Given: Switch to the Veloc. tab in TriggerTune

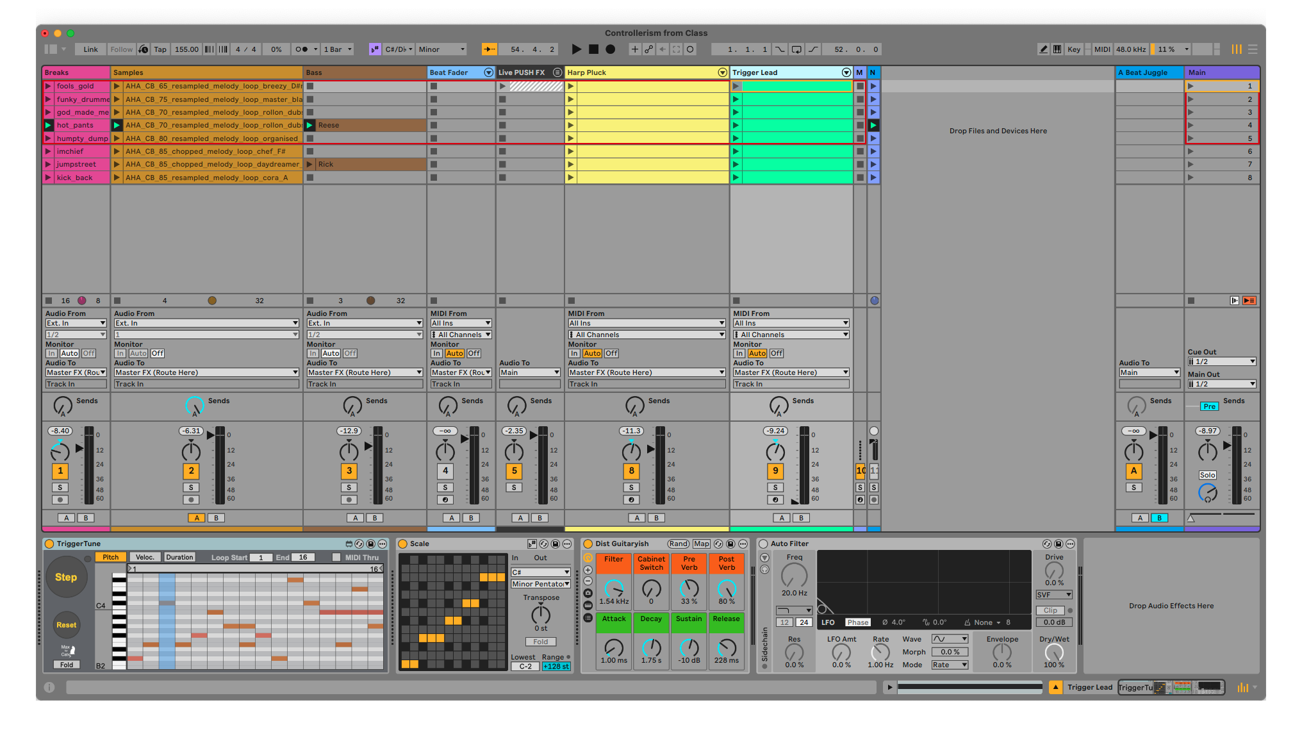Looking at the screenshot, I should coord(145,557).
